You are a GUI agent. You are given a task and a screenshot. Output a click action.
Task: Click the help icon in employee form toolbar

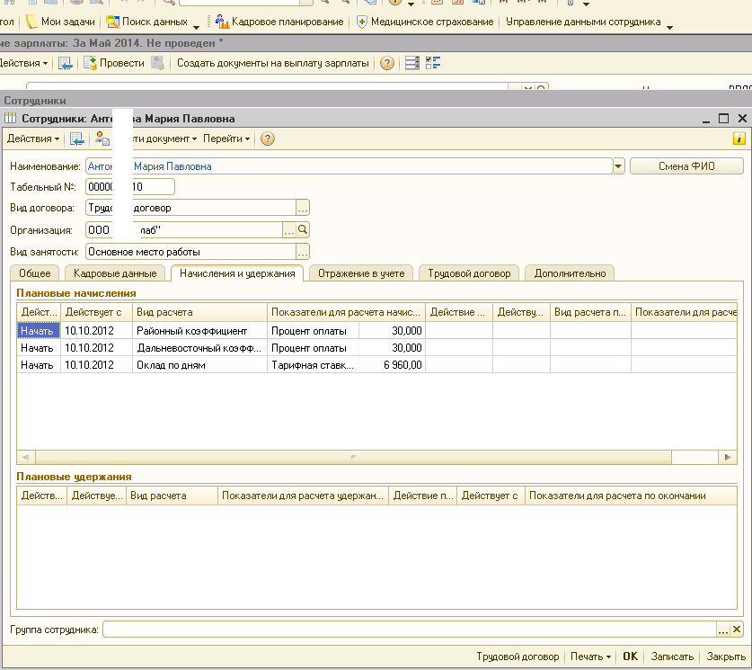(x=267, y=138)
